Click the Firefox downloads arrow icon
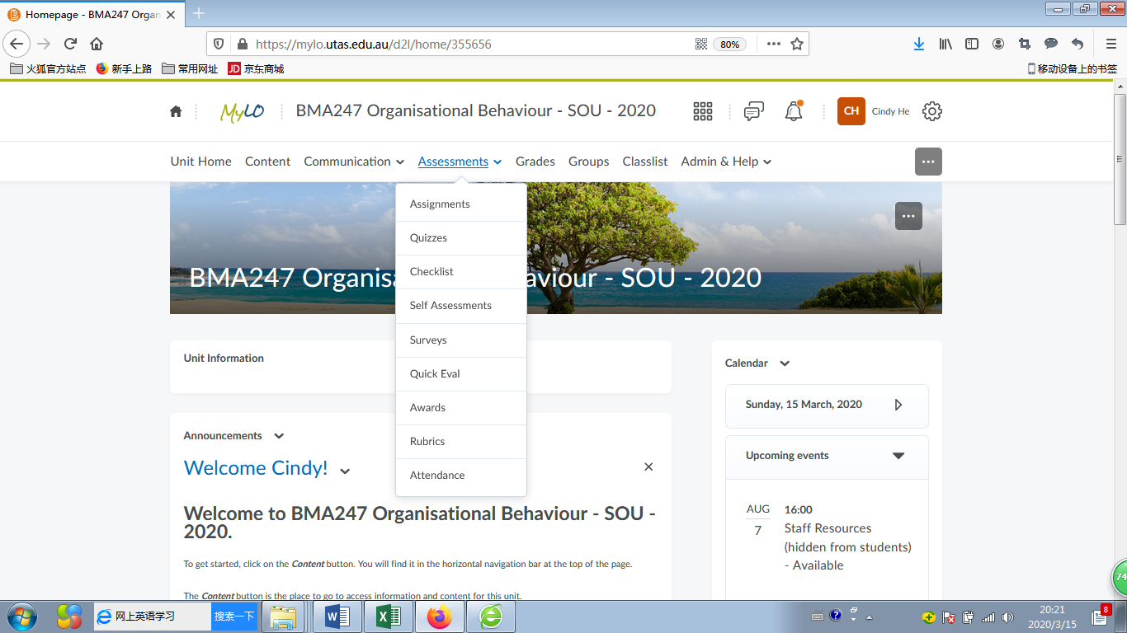The image size is (1127, 633). [918, 45]
